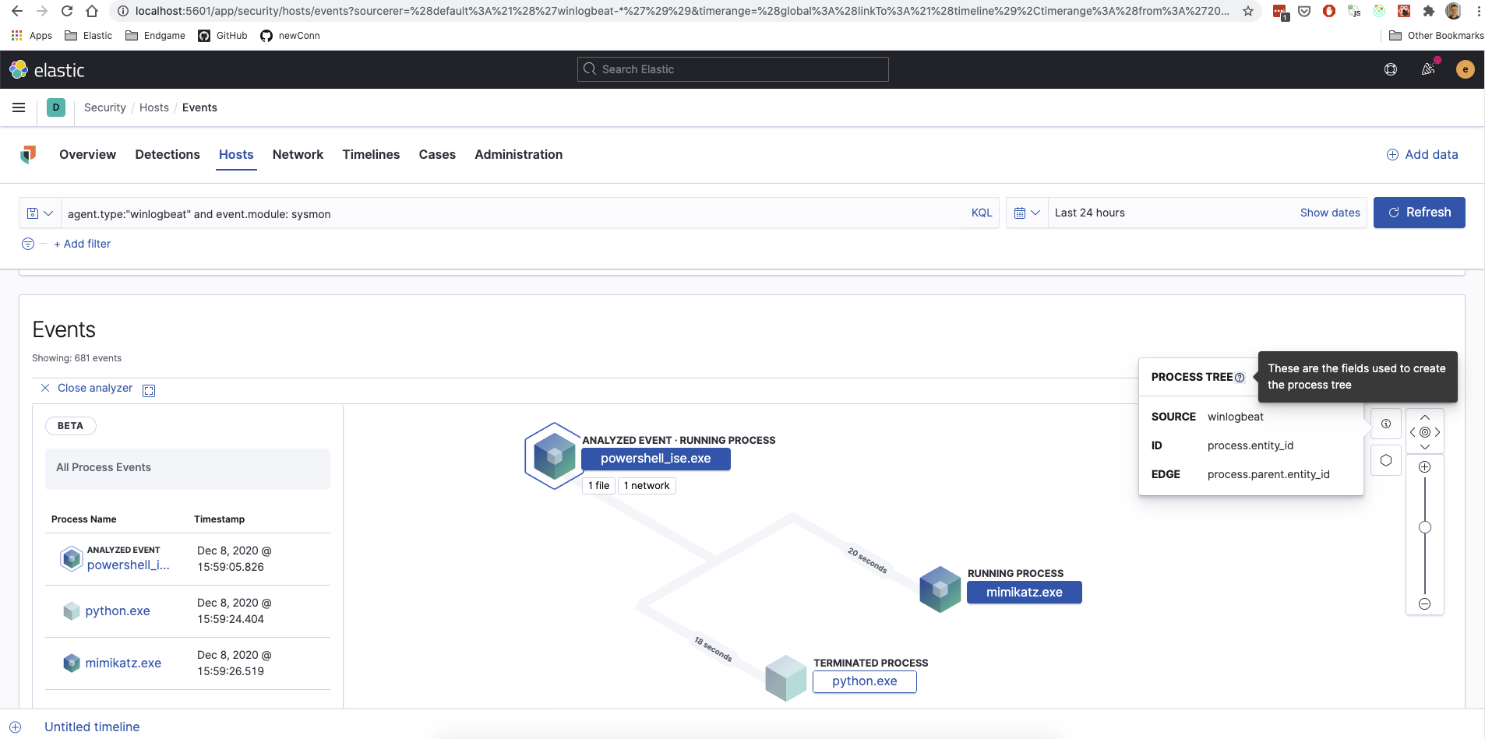Select the mimikatz.exe node button

(x=1025, y=593)
